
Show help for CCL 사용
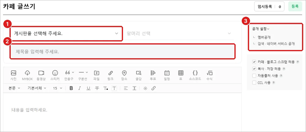click(274, 83)
